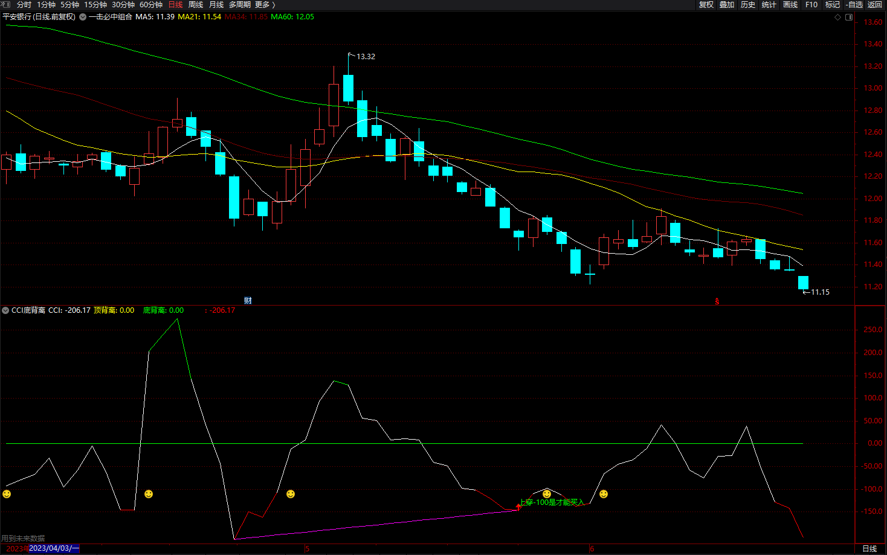
Task: Click the 财 financial marker icon
Action: click(248, 300)
